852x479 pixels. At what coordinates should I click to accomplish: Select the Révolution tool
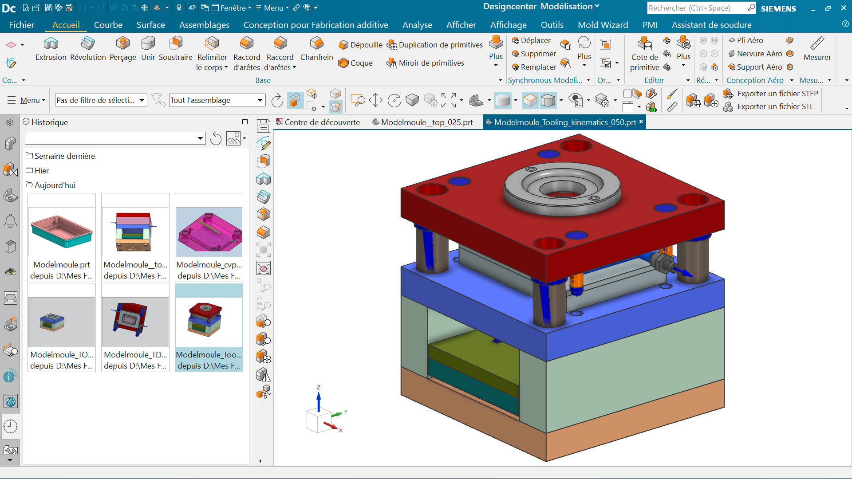88,49
